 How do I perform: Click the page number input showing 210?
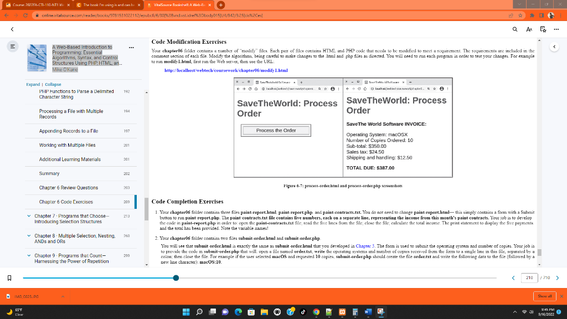coord(529,279)
